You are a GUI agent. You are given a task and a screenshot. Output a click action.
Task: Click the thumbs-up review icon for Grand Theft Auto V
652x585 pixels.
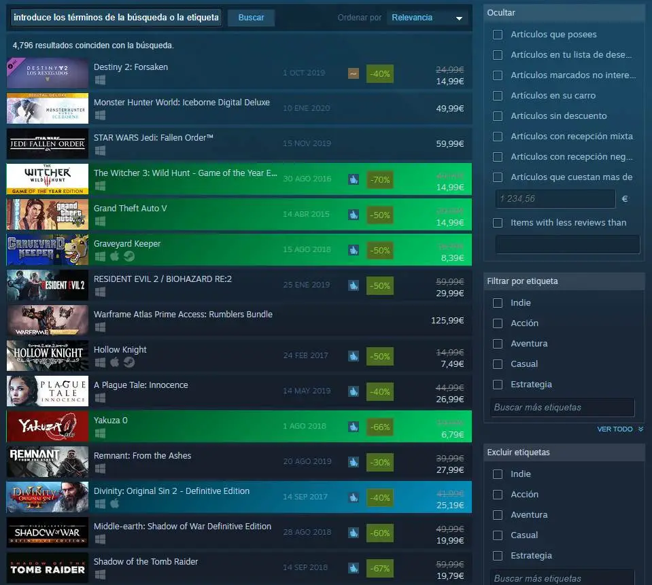click(x=354, y=215)
